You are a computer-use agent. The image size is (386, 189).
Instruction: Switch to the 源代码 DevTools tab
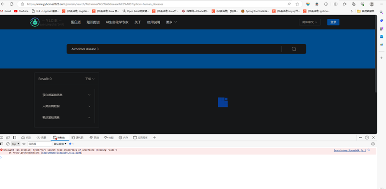click(x=78, y=138)
